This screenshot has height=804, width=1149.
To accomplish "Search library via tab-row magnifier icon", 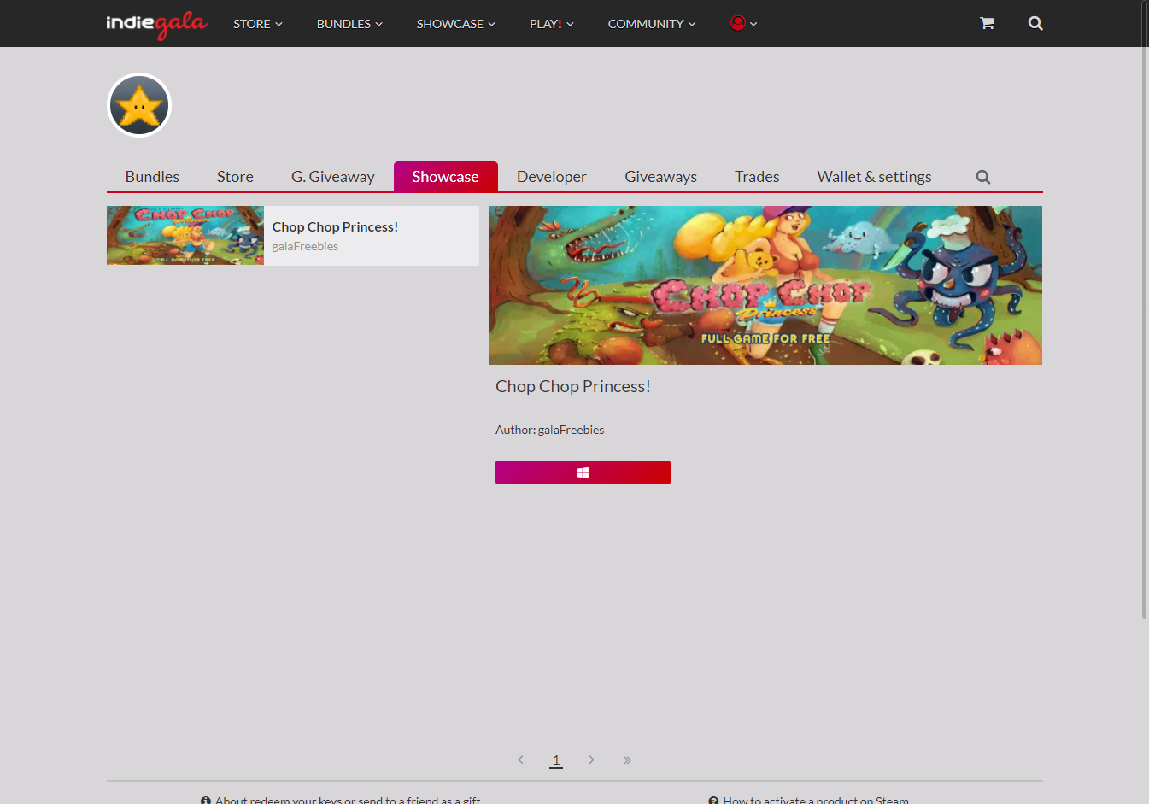I will (x=983, y=177).
